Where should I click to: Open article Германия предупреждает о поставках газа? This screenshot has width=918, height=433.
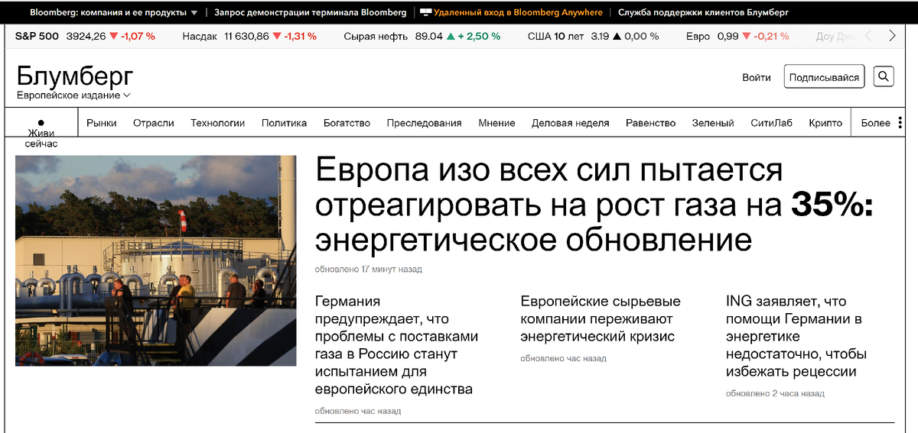click(396, 345)
